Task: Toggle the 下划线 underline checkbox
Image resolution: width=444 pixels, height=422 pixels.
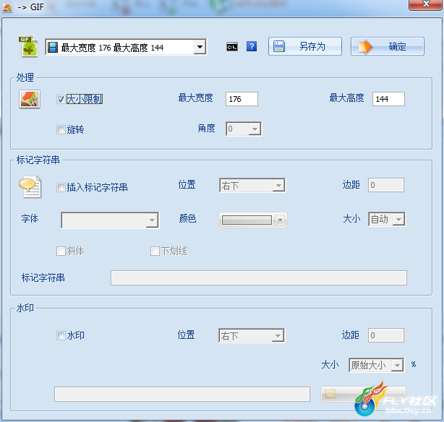Action: [x=155, y=251]
